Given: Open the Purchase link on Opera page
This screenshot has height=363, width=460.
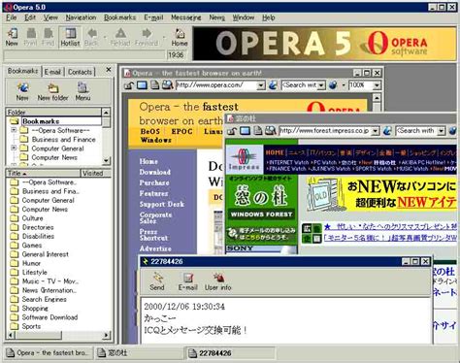Looking at the screenshot, I should pos(154,182).
